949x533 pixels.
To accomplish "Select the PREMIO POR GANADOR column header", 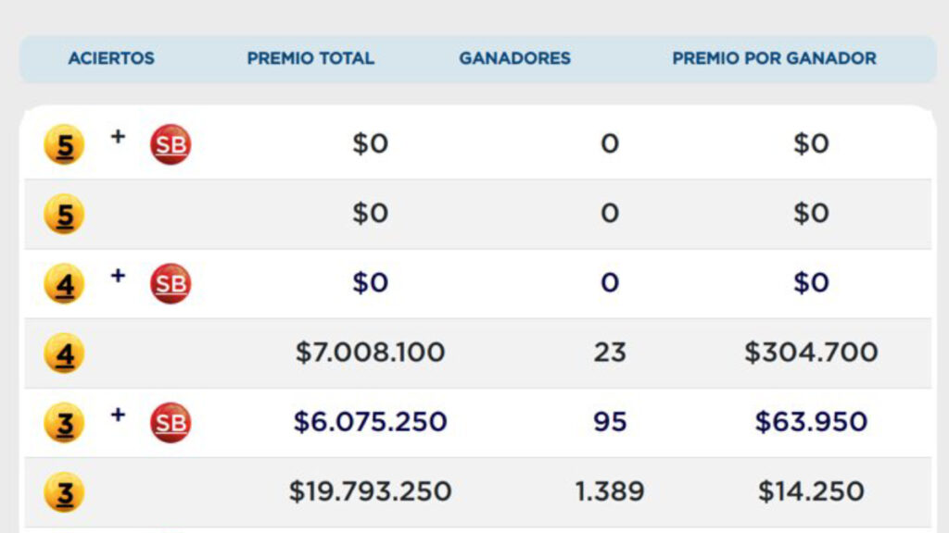I will click(x=774, y=58).
